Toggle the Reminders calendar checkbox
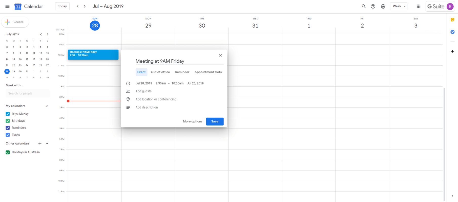The image size is (458, 202). tap(8, 128)
